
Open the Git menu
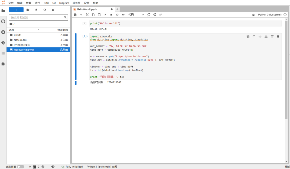coord(54,3)
